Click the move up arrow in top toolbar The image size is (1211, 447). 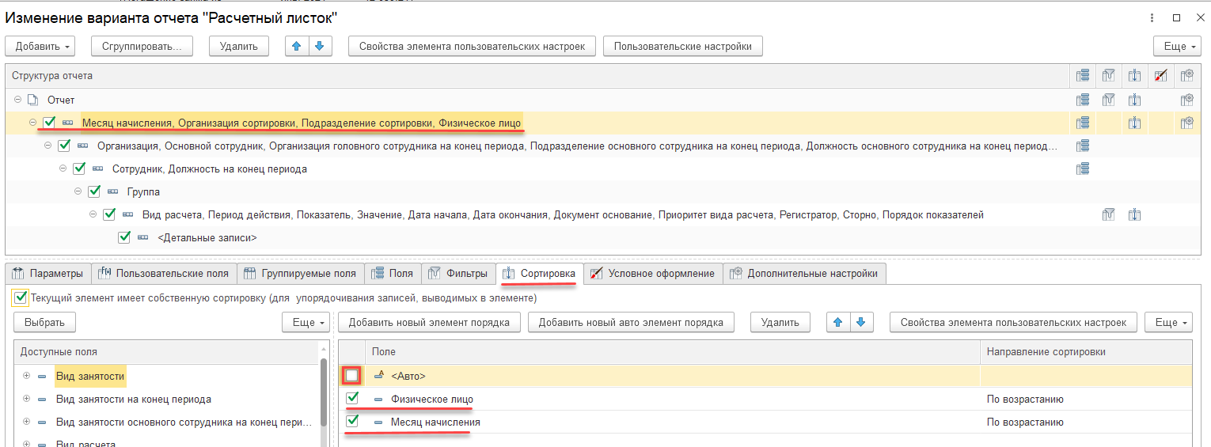point(297,46)
